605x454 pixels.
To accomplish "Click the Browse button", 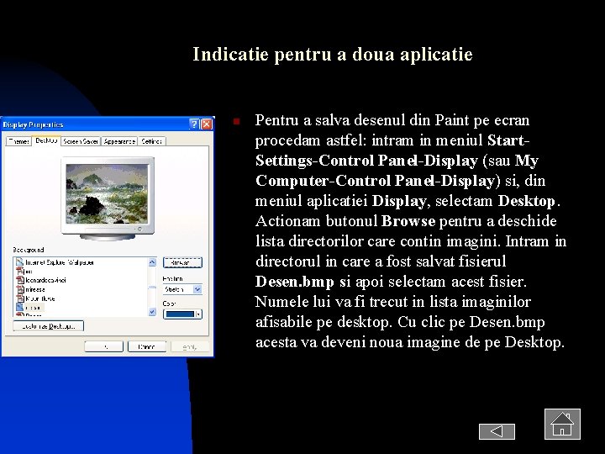I will click(x=182, y=262).
